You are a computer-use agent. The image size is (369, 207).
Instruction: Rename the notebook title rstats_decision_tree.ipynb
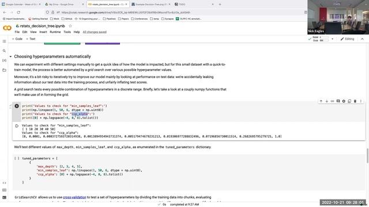click(42, 26)
